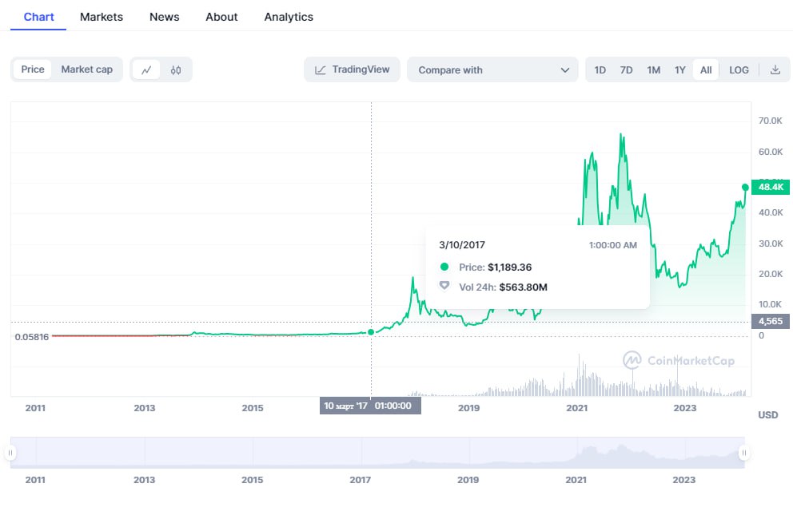Open the Compare with dropdown

492,69
